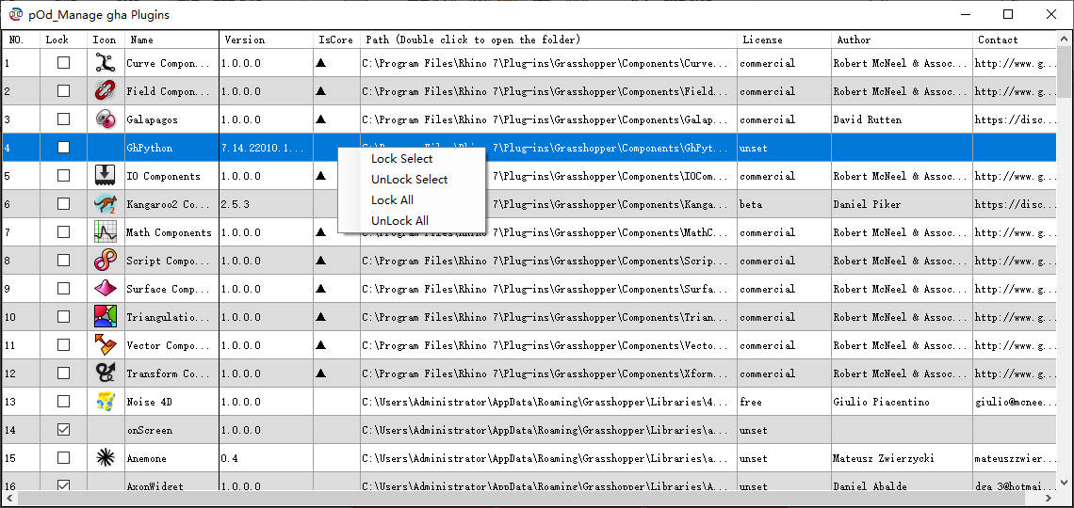The image size is (1074, 508).
Task: Click the '2.5.3' version cell
Action: coord(267,204)
